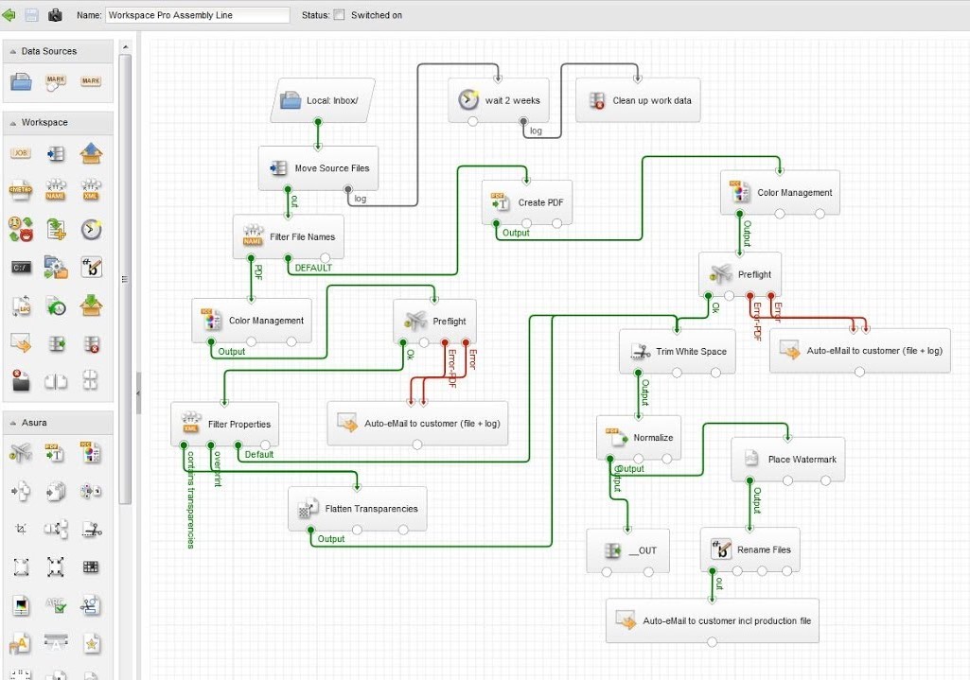Select the C:/ command line palette icon
The image size is (970, 680).
click(21, 268)
